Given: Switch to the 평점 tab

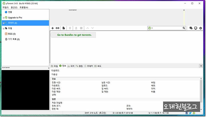Looking at the screenshot, I should tap(79, 66).
